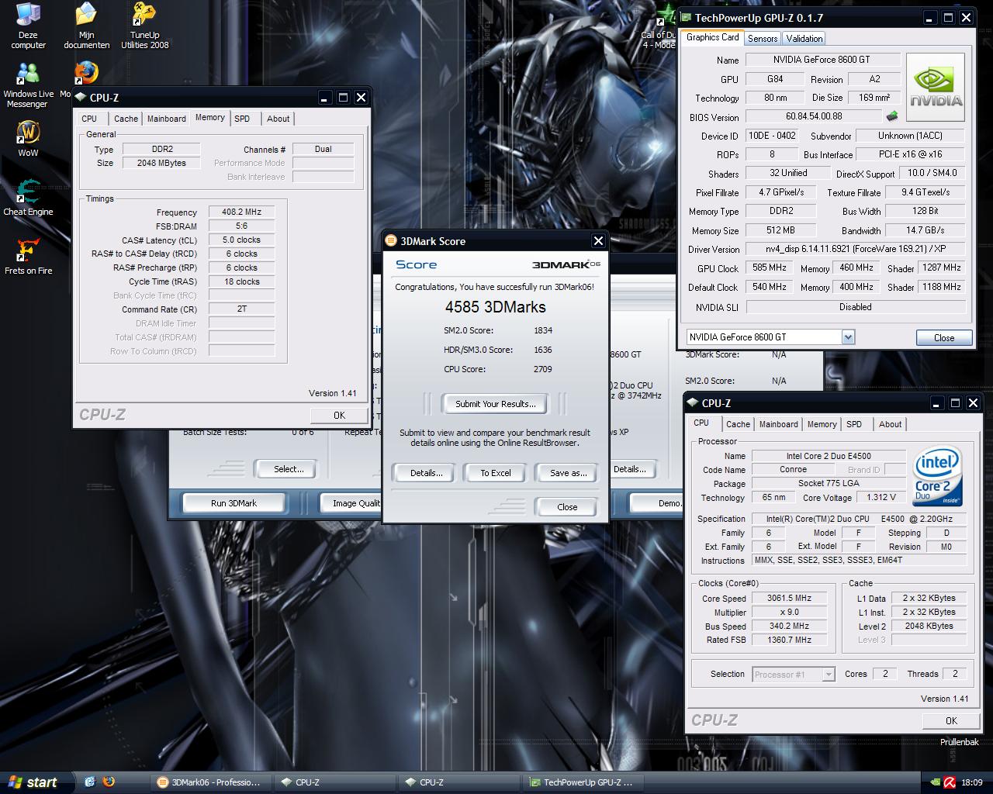Click the GPU Clock 585 MHz field
The image size is (993, 794).
(x=770, y=268)
